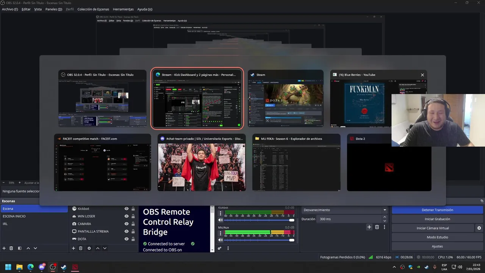Open Mic/Aux audio options three-dot menu
Screen dimensions: 485x273
point(221,234)
